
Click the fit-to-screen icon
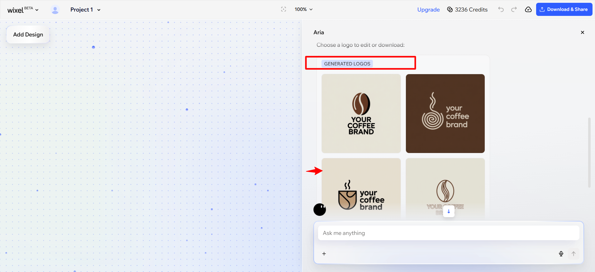point(283,9)
